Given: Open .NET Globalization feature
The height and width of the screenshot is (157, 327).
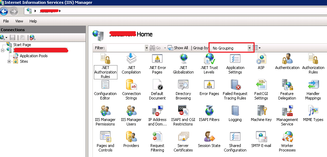Looking at the screenshot, I should 183,64.
